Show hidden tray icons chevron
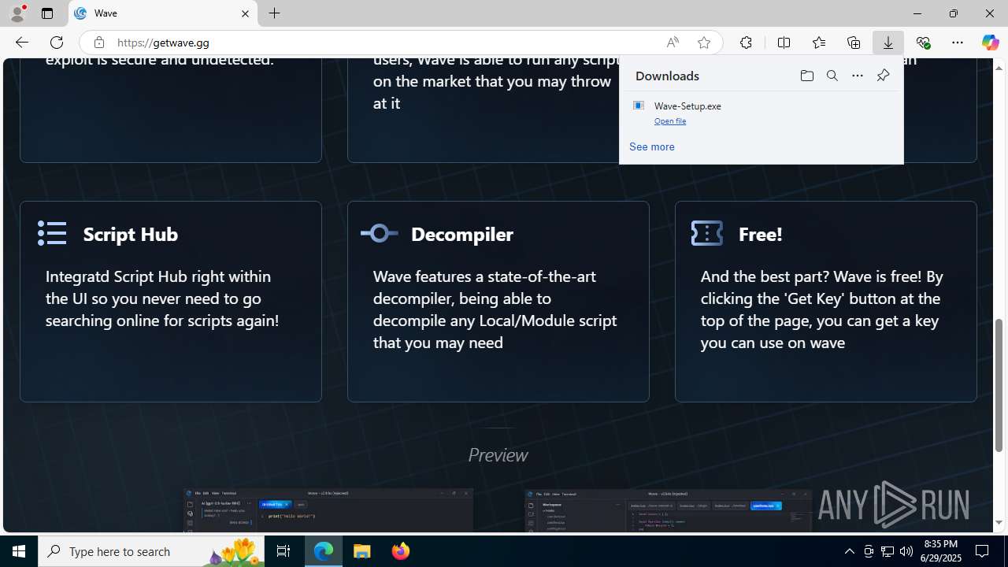Viewport: 1008px width, 567px height. pyautogui.click(x=849, y=551)
